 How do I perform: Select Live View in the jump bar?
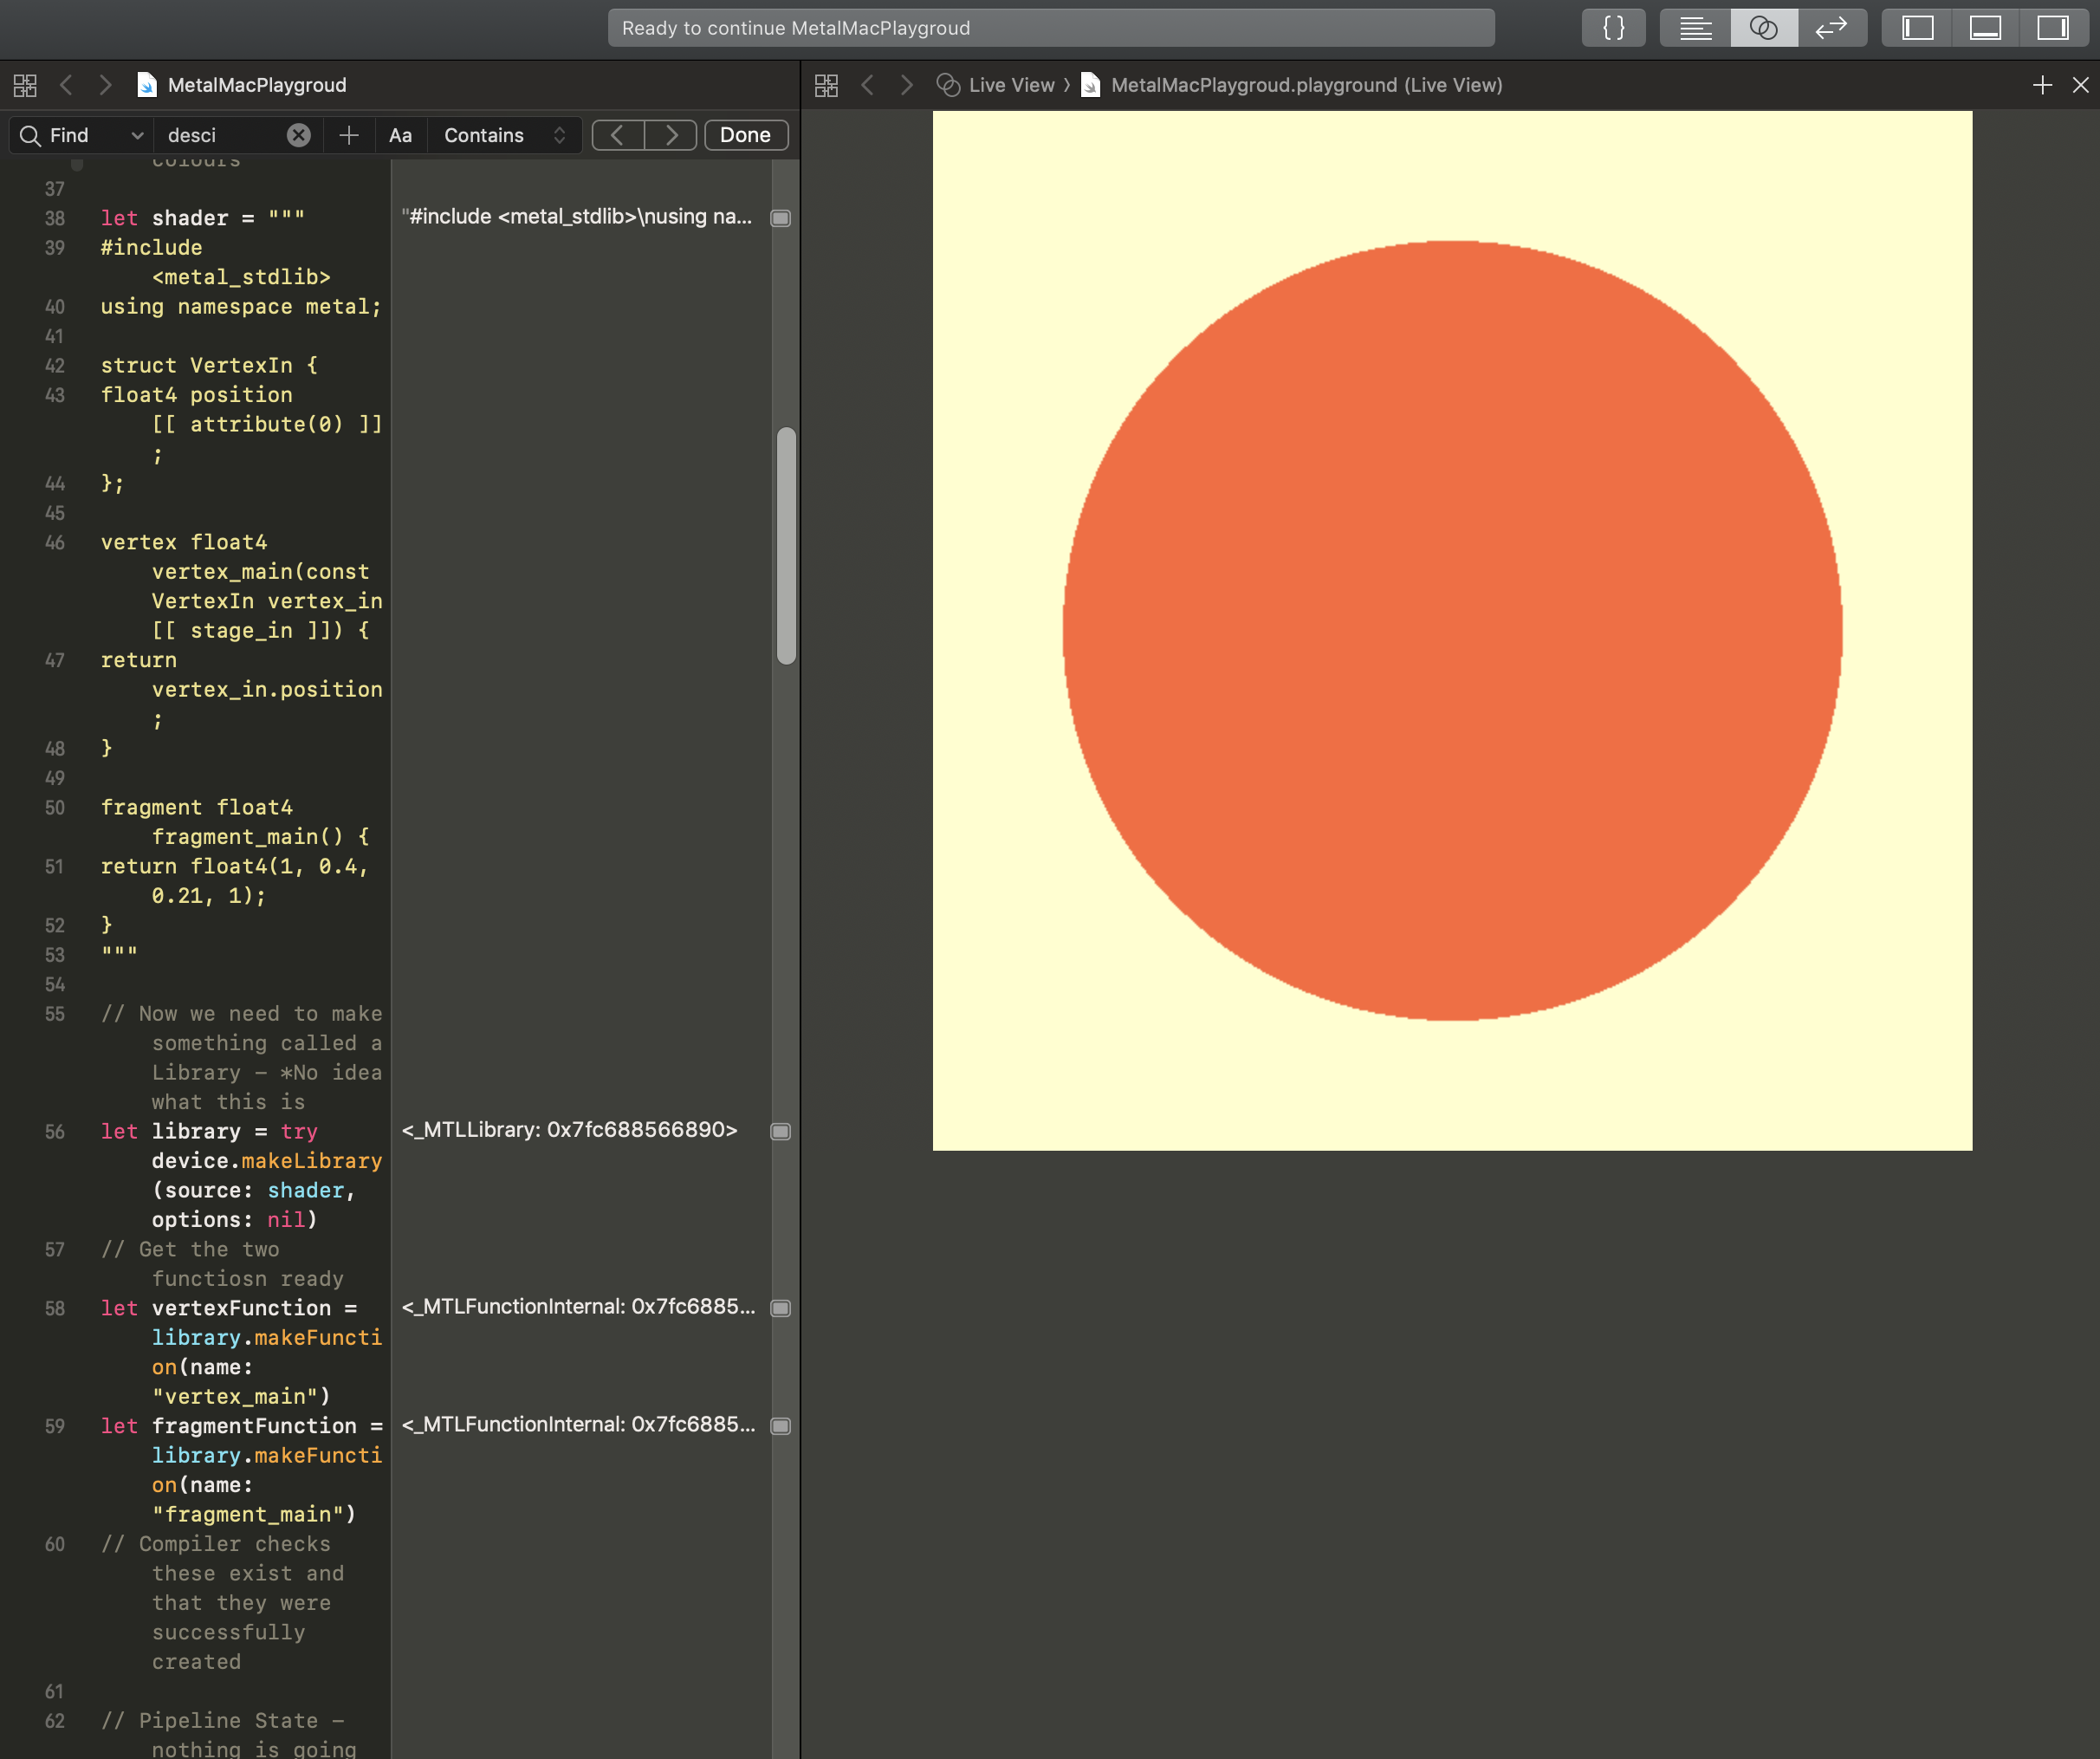click(x=1011, y=85)
